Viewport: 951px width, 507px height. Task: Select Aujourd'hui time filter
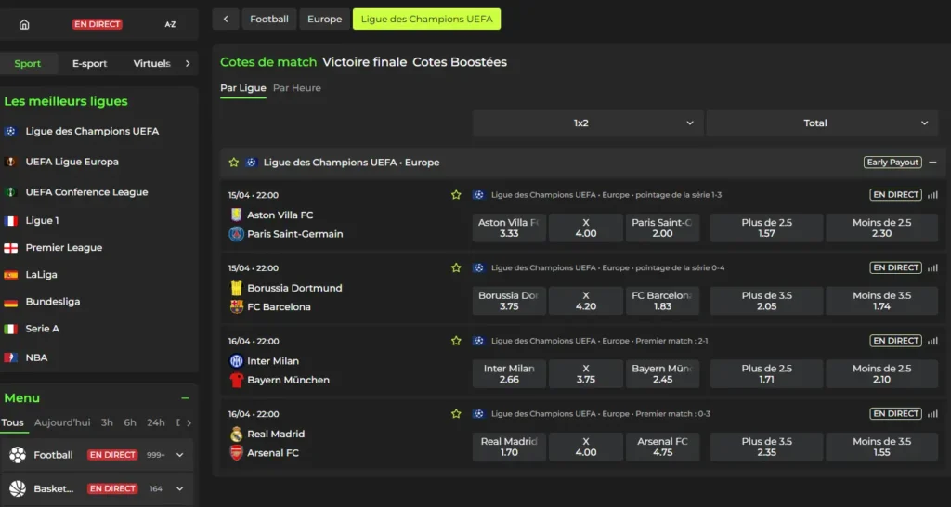(62, 422)
